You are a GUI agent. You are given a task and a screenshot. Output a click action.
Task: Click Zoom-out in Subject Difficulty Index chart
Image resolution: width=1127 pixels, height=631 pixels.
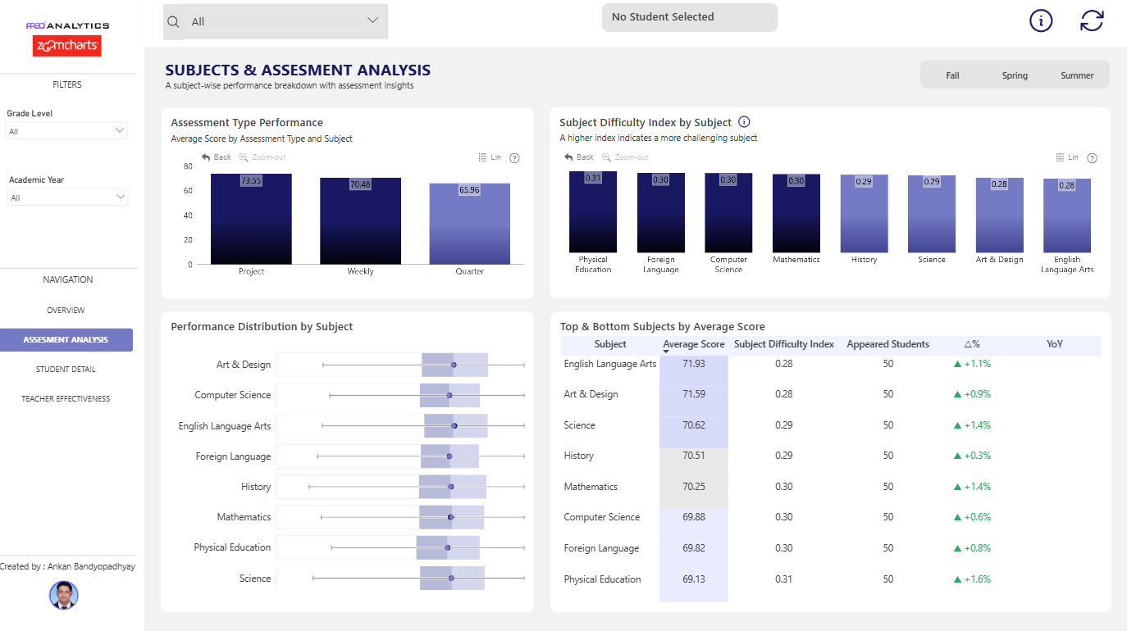(625, 157)
